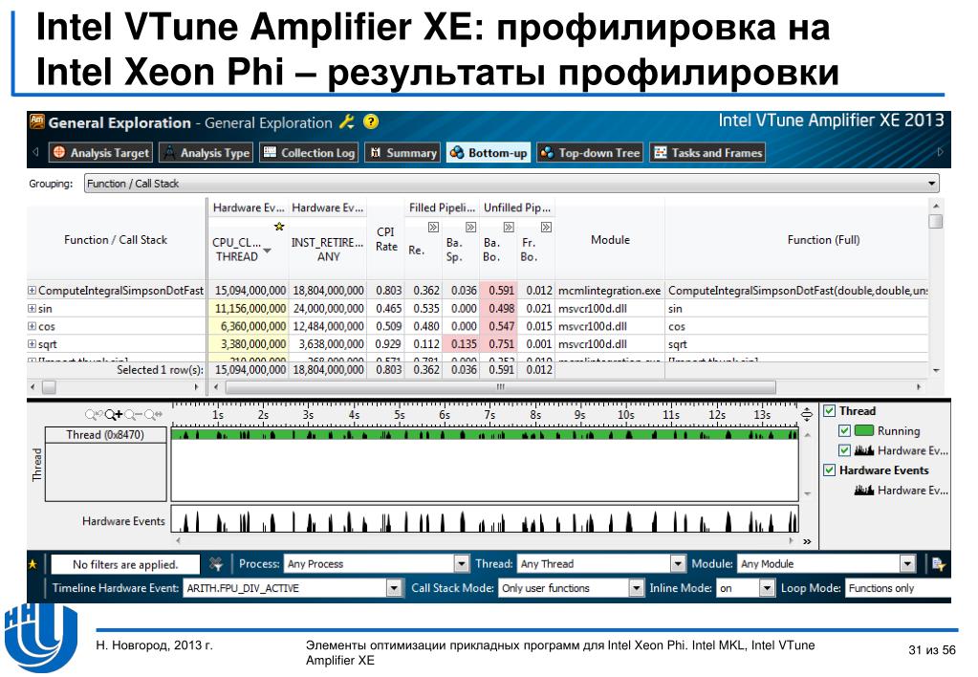Click the function column horizontal scrollbar thumb

(49, 387)
